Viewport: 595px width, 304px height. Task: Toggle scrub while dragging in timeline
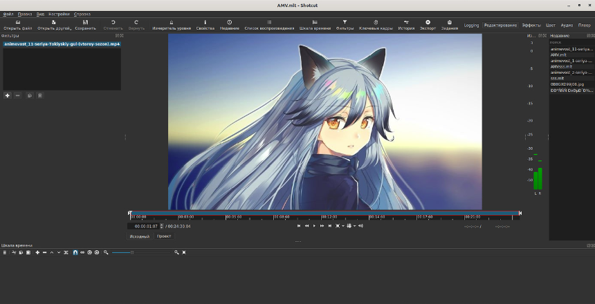coord(82,252)
